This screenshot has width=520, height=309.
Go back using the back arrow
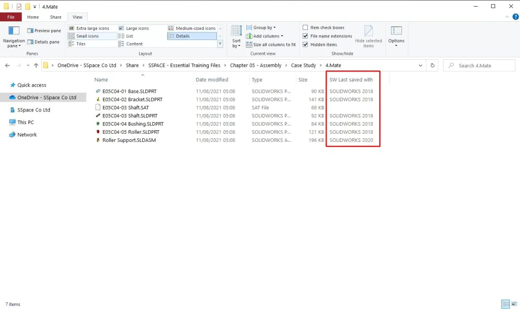point(7,65)
